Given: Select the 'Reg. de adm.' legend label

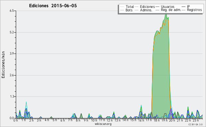Looking at the screenshot, I should coord(171,10).
